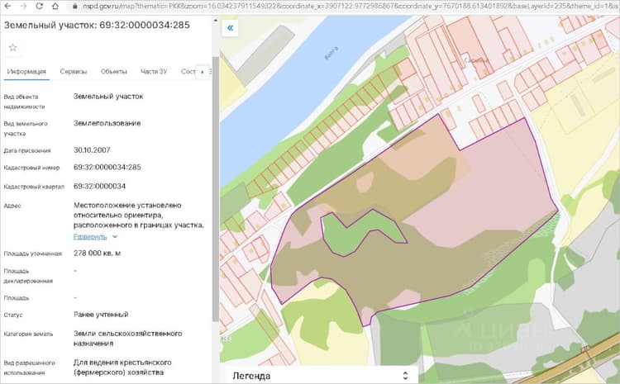Screen dimensions: 620x384
Task: Show more tabs with right arrow
Action: coord(203,72)
